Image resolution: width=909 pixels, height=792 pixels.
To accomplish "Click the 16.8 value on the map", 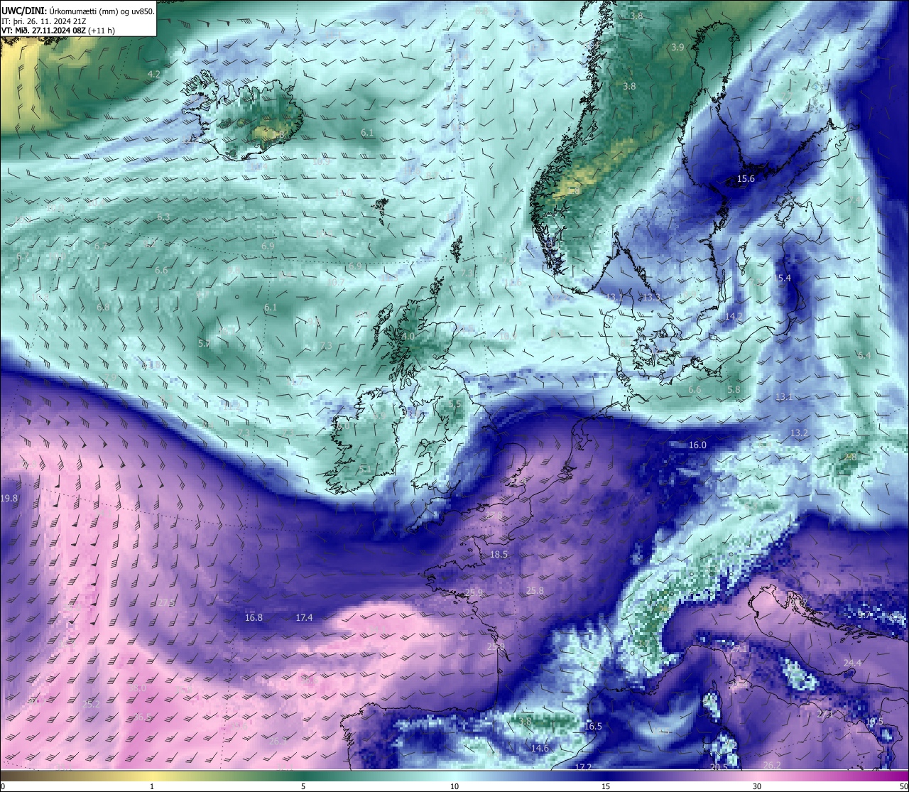I will coord(254,617).
